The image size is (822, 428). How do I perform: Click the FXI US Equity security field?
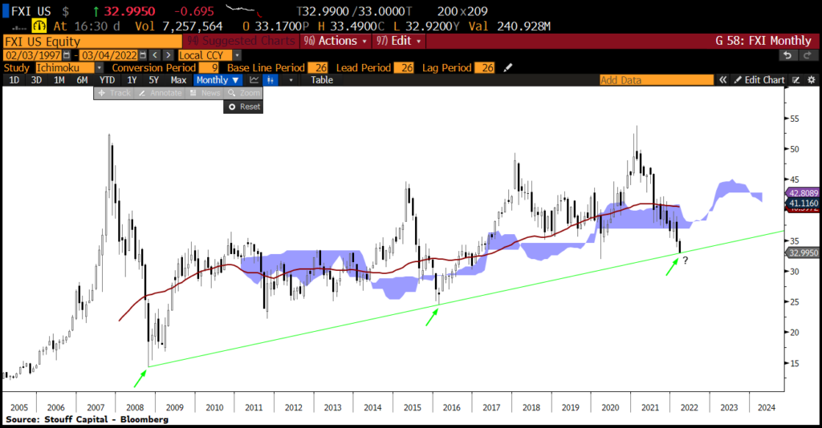[x=92, y=42]
